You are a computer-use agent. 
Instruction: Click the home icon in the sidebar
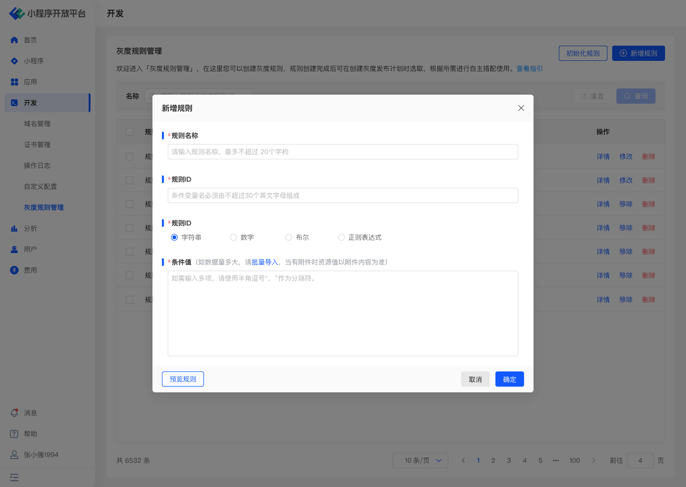(x=14, y=40)
